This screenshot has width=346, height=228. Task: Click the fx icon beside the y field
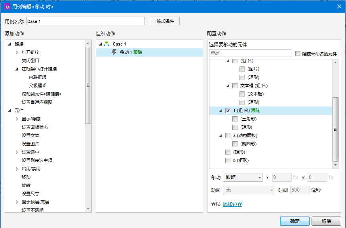pyautogui.click(x=331, y=178)
